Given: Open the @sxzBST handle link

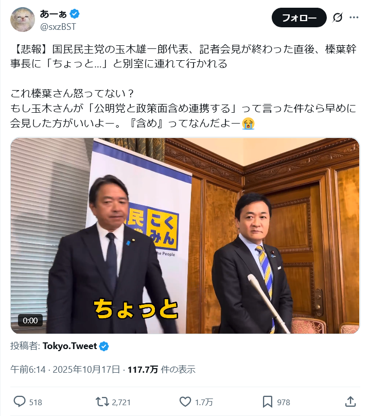Looking at the screenshot, I should pos(58,27).
